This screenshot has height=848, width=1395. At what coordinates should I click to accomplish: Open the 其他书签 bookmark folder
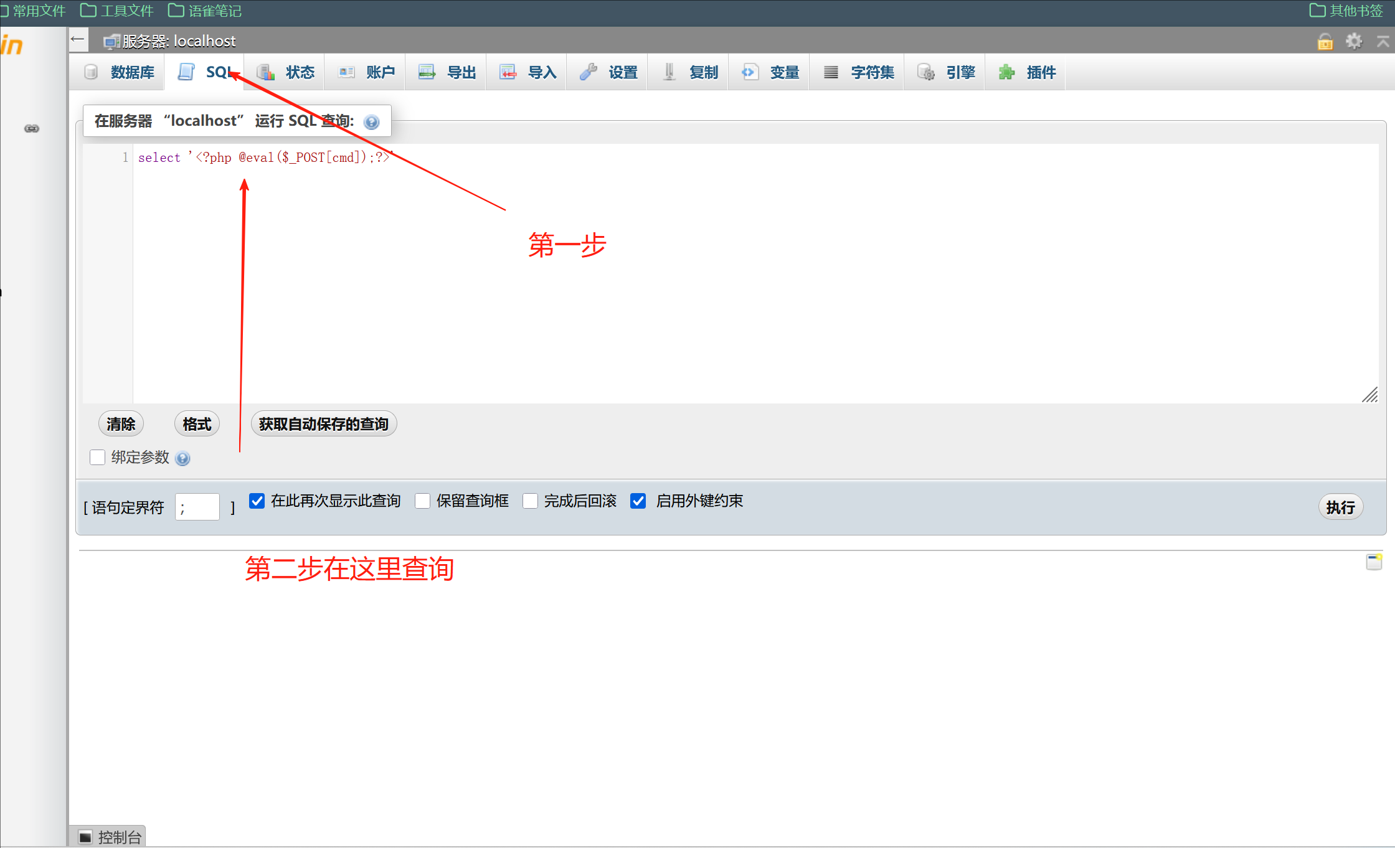click(1346, 11)
